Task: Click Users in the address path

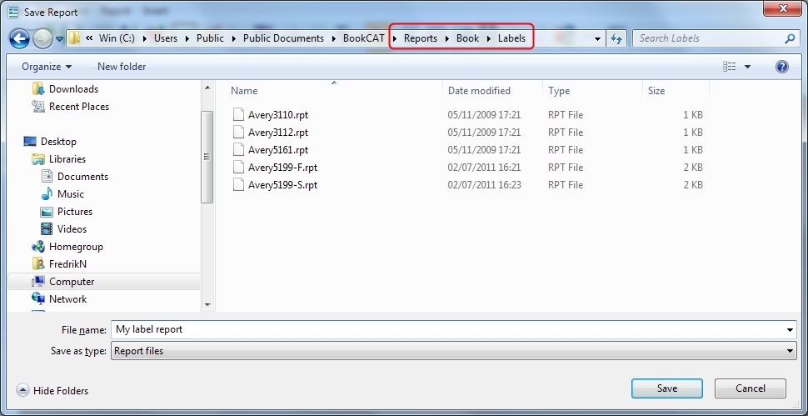Action: click(166, 38)
